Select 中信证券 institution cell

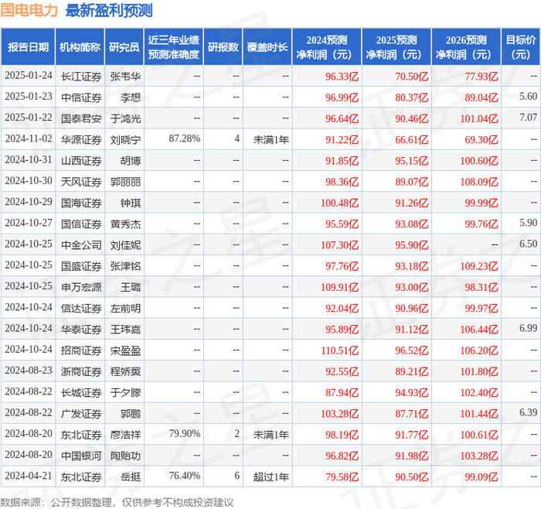click(81, 97)
